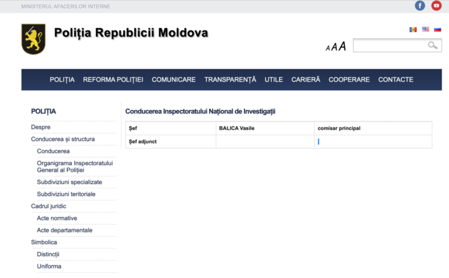
Task: Open the Simbolica sidebar section
Action: (x=44, y=242)
